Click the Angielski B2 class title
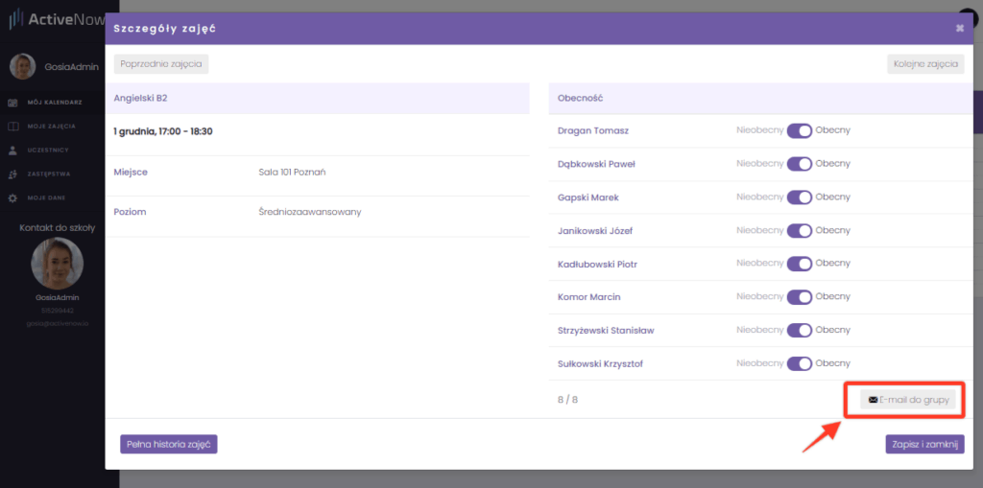The width and height of the screenshot is (983, 488). (x=140, y=99)
